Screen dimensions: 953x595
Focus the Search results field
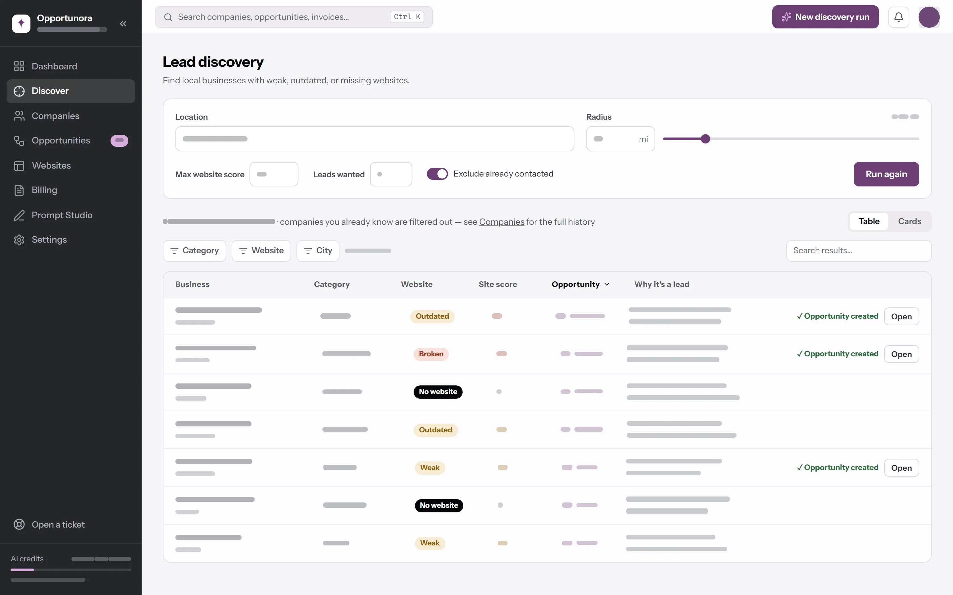pos(858,251)
